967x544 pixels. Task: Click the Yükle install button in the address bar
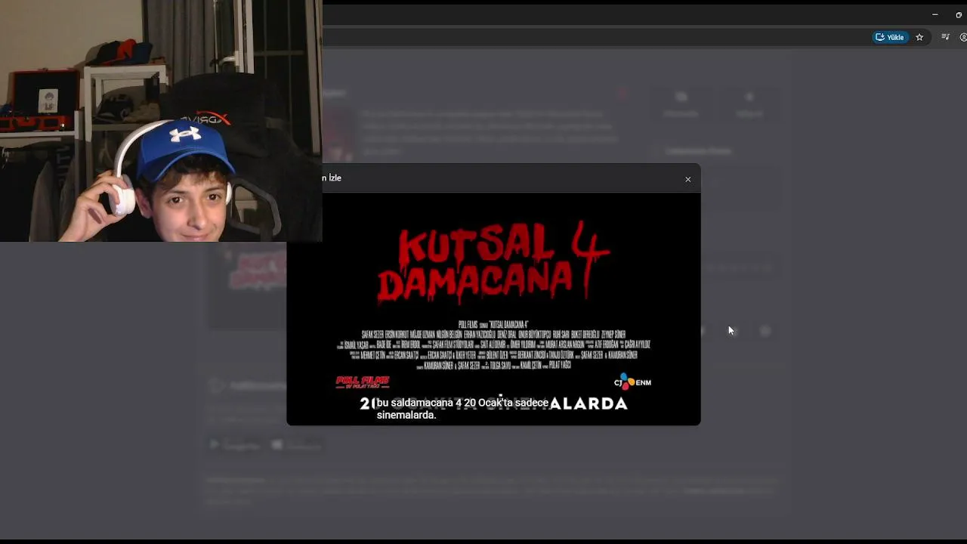tap(890, 37)
